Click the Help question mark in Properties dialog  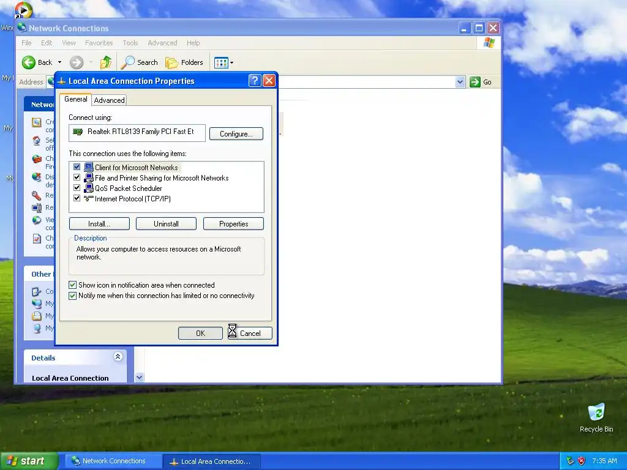(x=255, y=81)
